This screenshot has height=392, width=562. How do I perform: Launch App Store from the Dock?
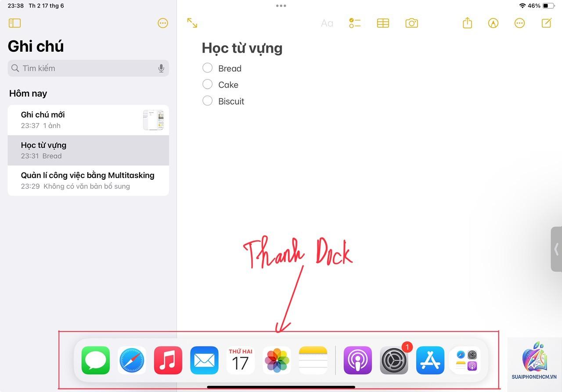coord(430,360)
